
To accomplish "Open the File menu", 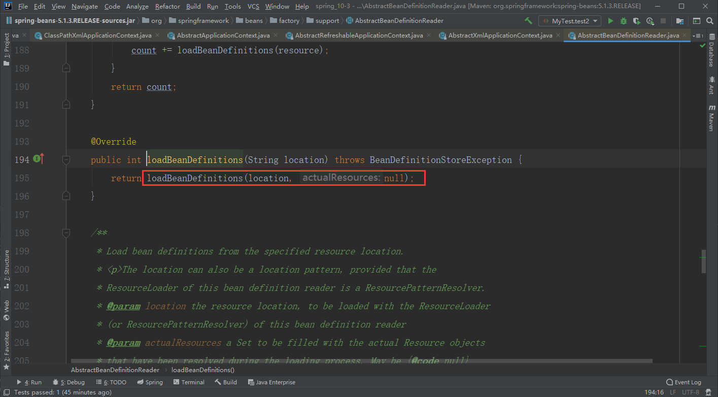I will tap(23, 6).
